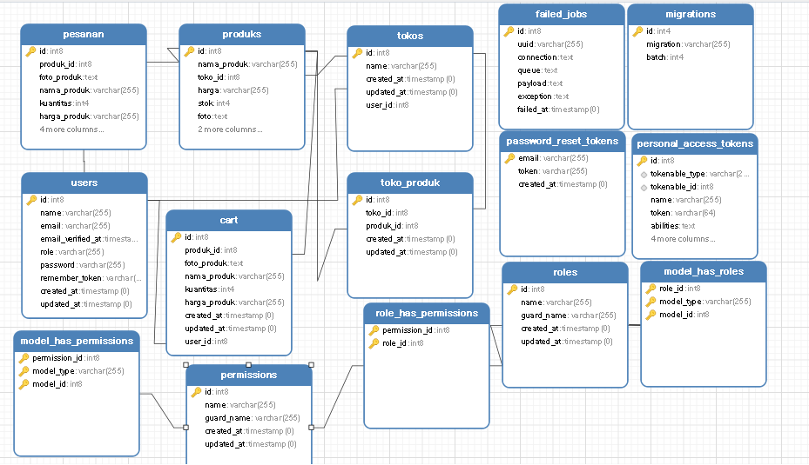Click top-right selection handle of permissions table
Viewport: 809px width, 465px height.
coord(311,364)
